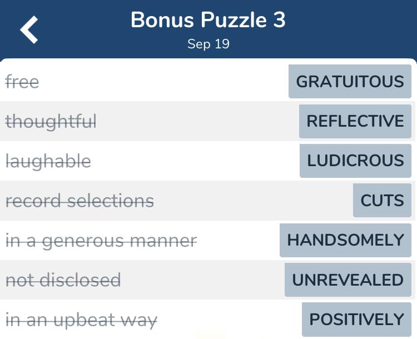Select the LUDICROUS answer tile

pyautogui.click(x=355, y=161)
